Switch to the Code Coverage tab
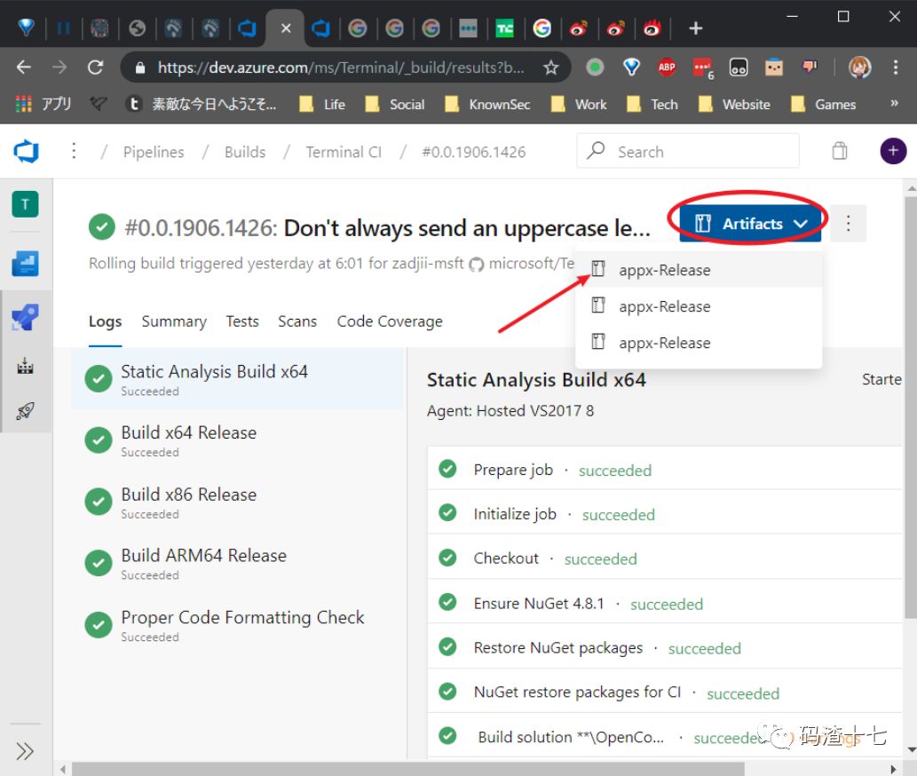 (x=390, y=321)
